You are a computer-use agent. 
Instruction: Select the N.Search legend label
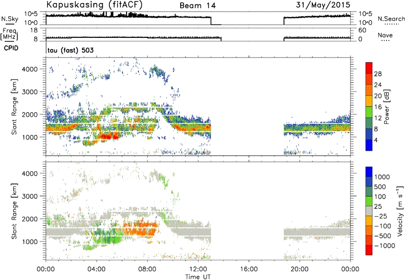(x=391, y=19)
